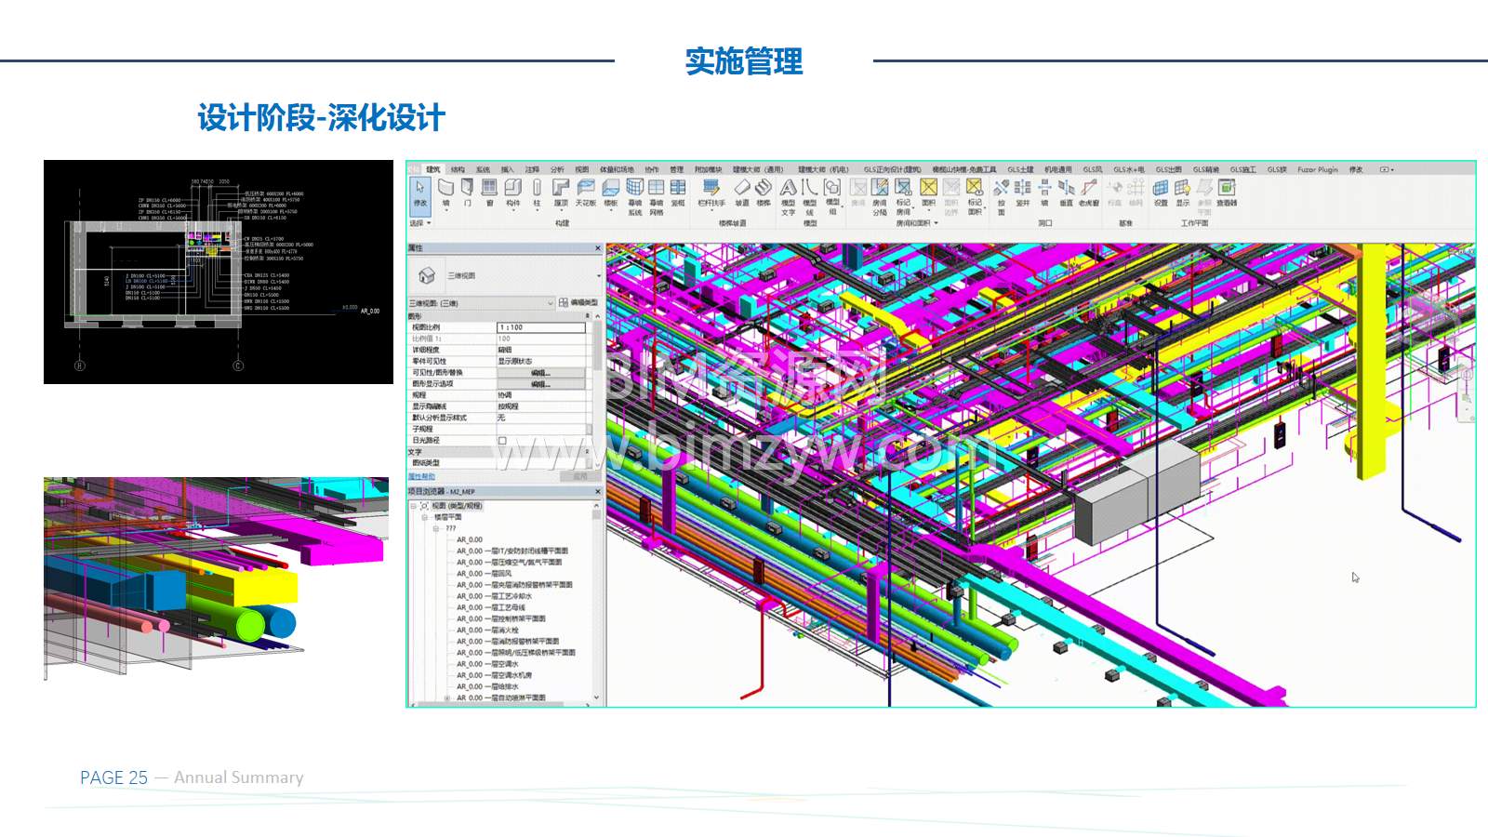Pick the 房间分隔 (Room Separator) tool

880,197
